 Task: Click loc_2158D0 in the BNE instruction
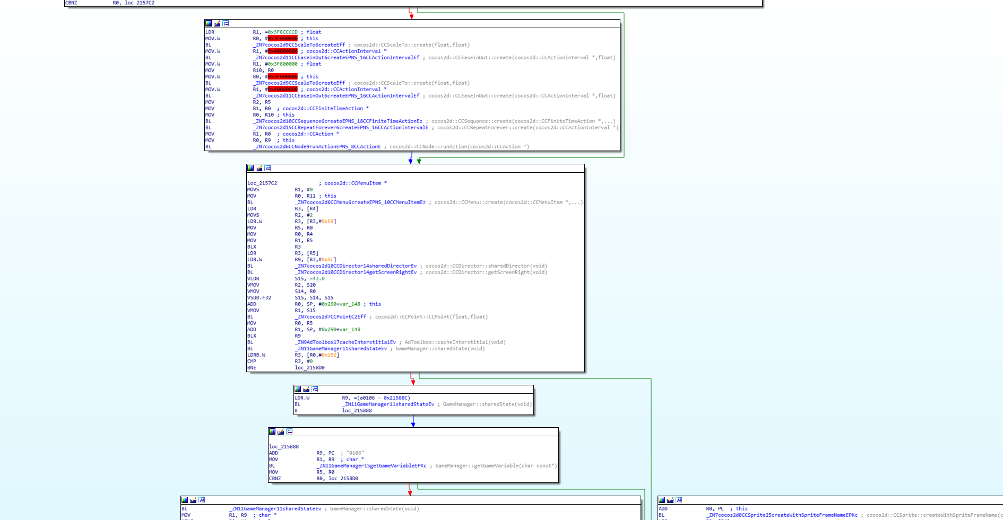[310, 368]
